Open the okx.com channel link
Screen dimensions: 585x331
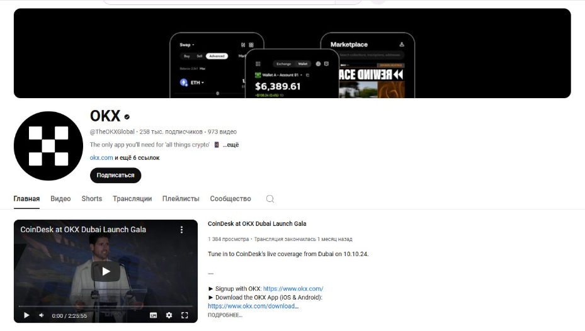[101, 158]
